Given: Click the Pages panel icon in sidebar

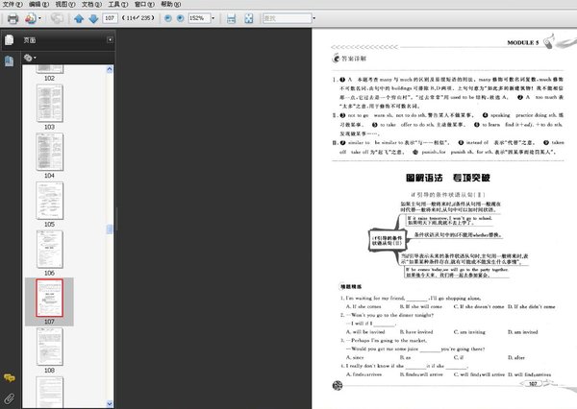Looking at the screenshot, I should [10, 40].
